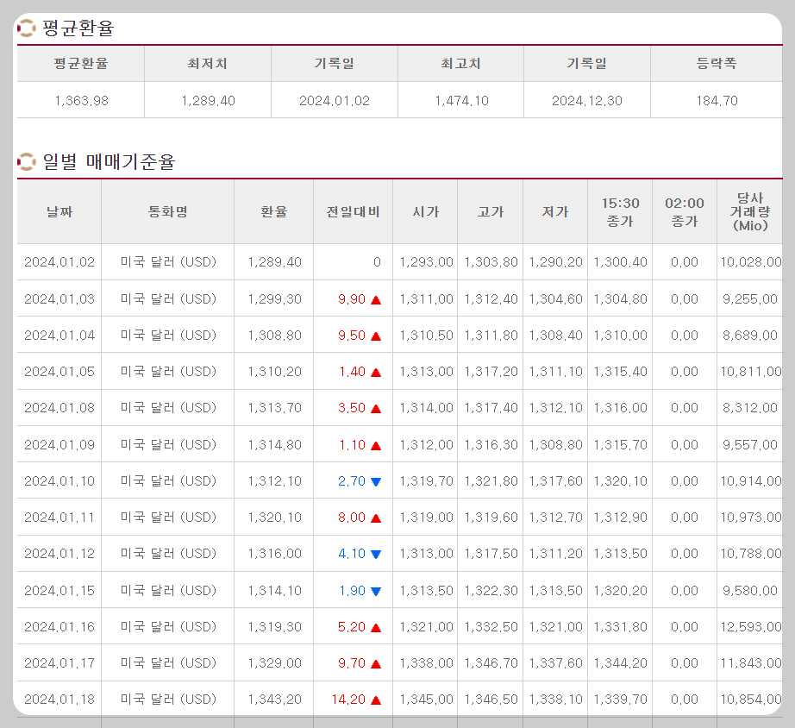Select trading volume 12,593.00

tap(751, 626)
